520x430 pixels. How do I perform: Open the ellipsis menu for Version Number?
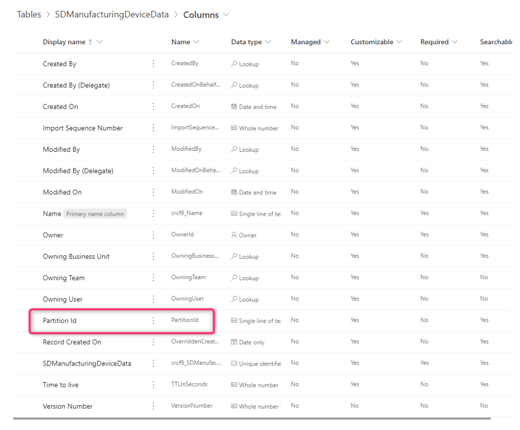[x=154, y=406]
